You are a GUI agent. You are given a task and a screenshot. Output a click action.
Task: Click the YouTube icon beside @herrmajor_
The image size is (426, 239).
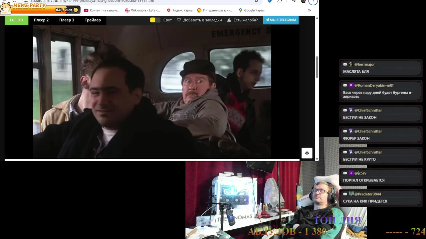[345, 64]
